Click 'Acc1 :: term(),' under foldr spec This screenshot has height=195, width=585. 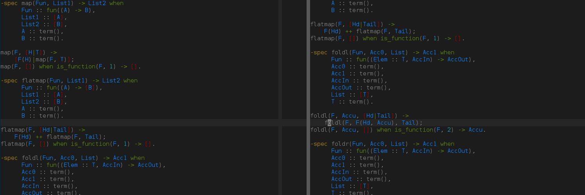[358, 165]
